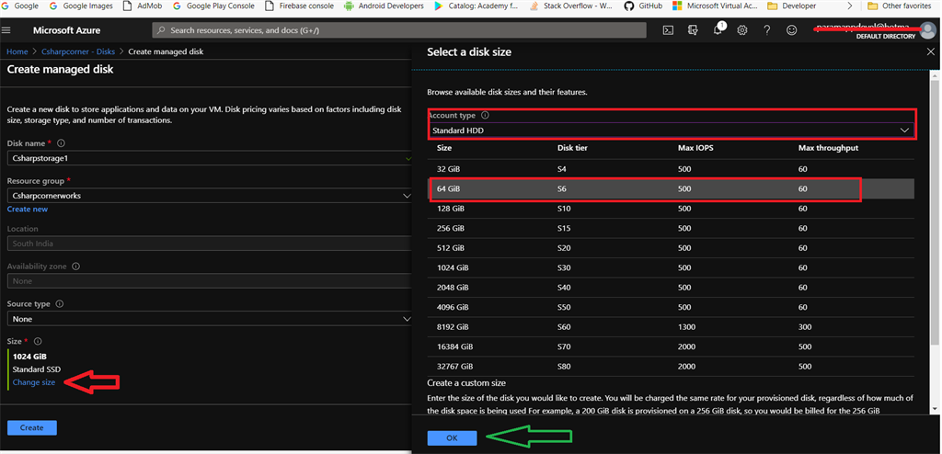942x454 pixels.
Task: Open the Stack Overflow bookmark
Action: pyautogui.click(x=572, y=6)
